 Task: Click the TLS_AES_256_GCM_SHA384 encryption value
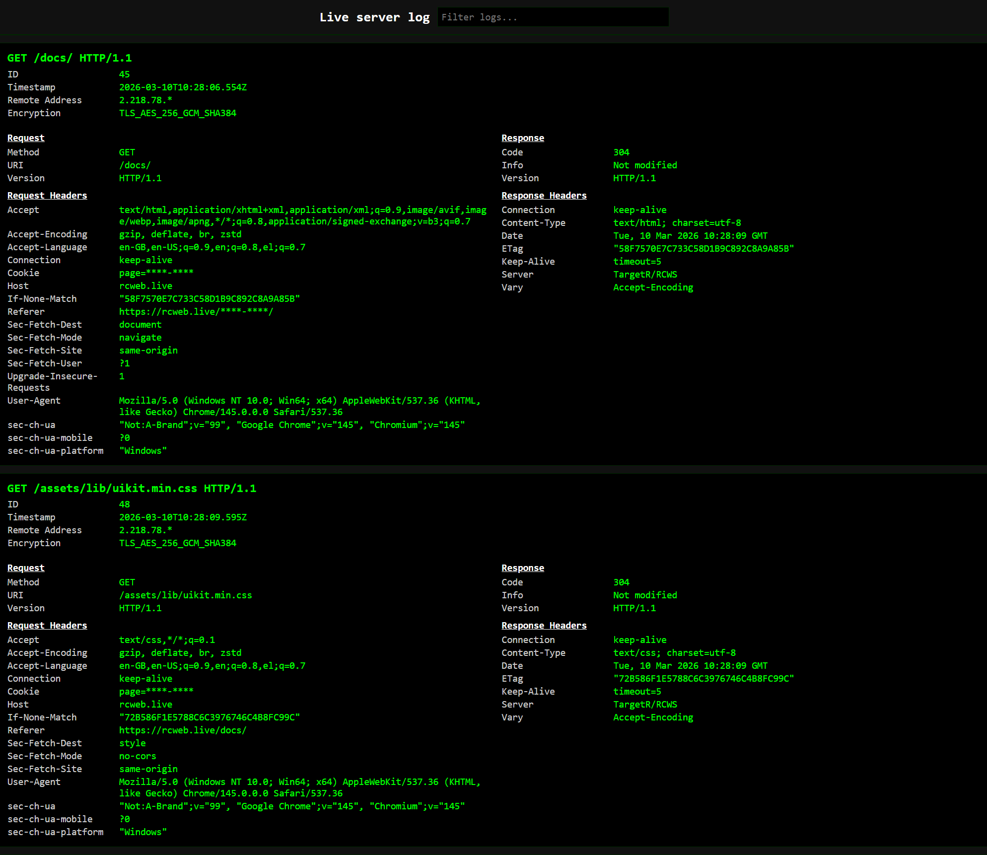point(178,113)
